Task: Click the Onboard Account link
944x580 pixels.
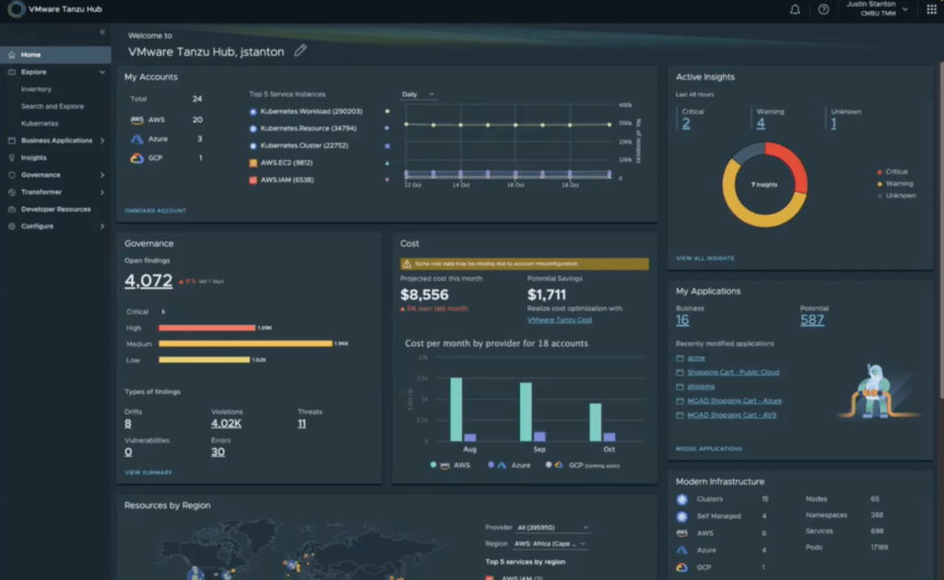Action: pos(155,211)
